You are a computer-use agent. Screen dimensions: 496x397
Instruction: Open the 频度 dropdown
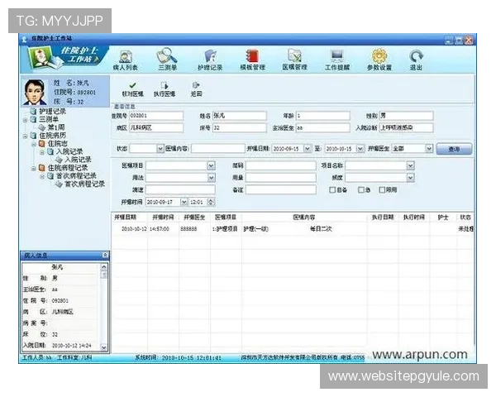tap(410, 178)
